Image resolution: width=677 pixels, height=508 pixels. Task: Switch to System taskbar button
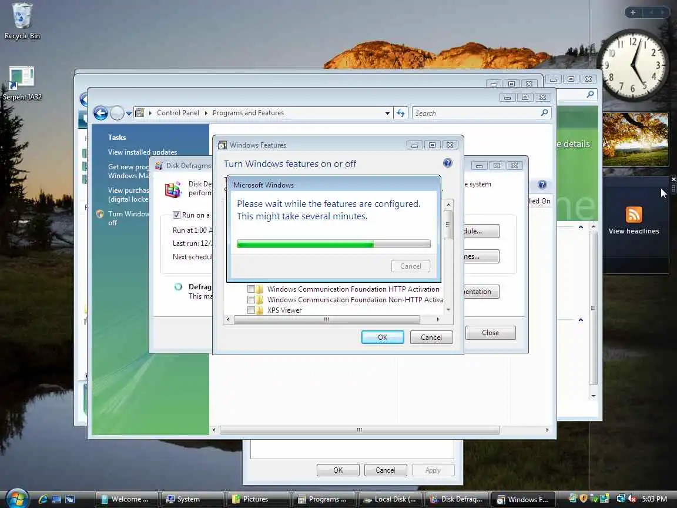[192, 499]
